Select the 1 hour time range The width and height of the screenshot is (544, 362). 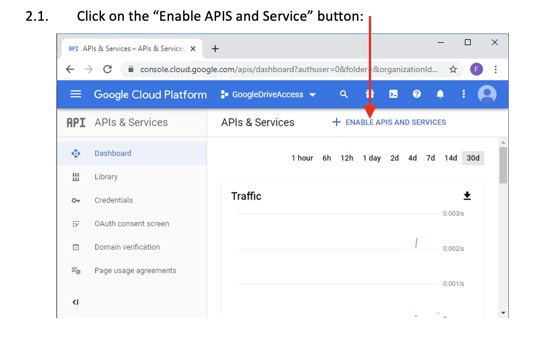click(x=302, y=158)
